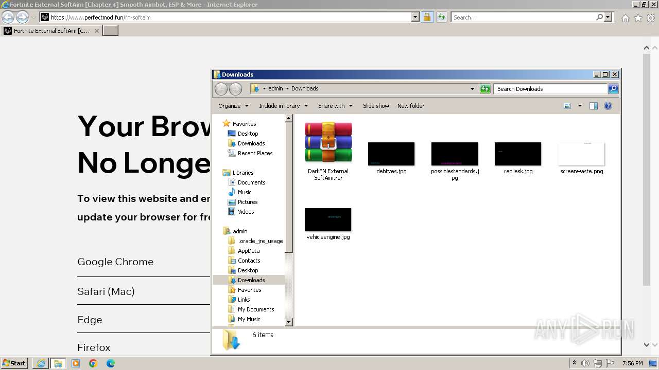The width and height of the screenshot is (659, 370).
Task: Click Explorer back navigation button
Action: click(x=221, y=89)
